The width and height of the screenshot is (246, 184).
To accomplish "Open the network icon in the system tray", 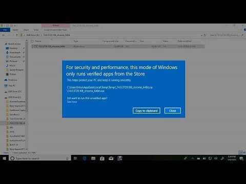I will [210, 158].
